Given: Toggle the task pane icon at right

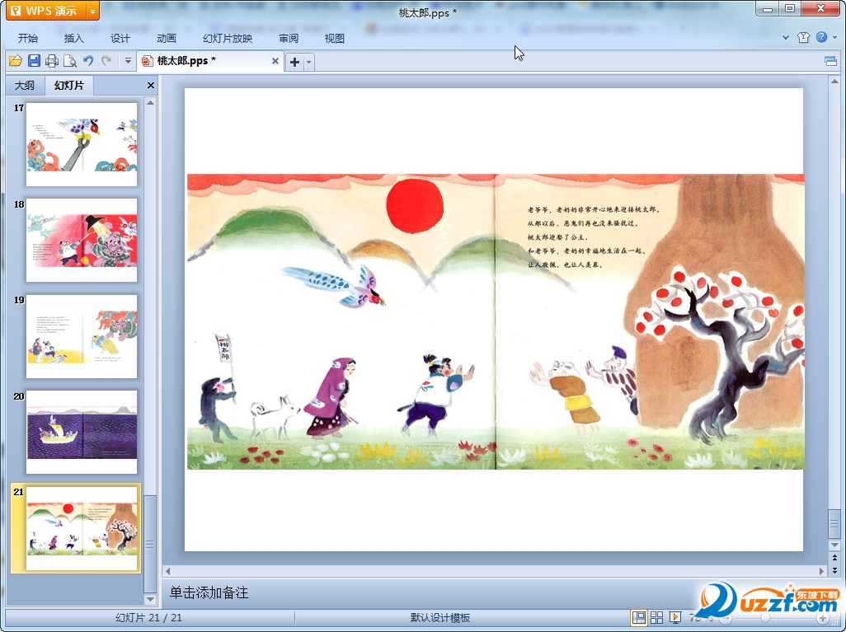Looking at the screenshot, I should [x=831, y=61].
